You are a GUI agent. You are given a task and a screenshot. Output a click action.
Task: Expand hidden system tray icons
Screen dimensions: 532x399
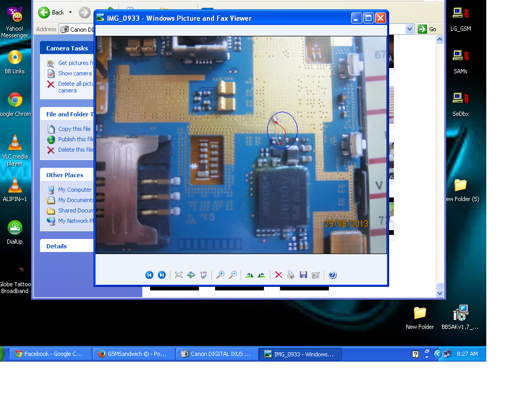(x=438, y=354)
